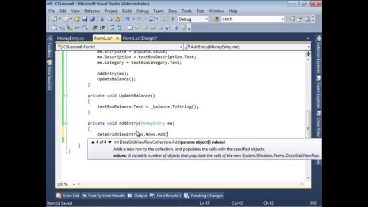Click the Paste clipboard icon

pyautogui.click(x=117, y=19)
